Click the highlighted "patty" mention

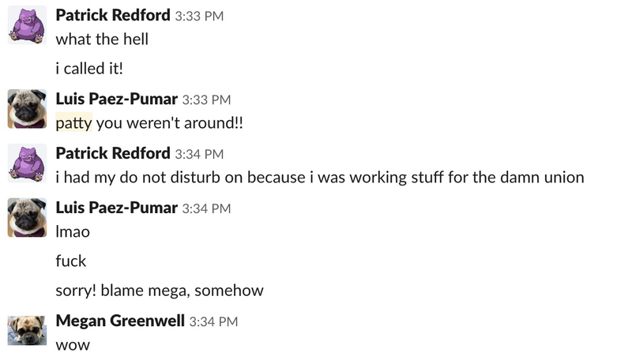[x=73, y=123]
